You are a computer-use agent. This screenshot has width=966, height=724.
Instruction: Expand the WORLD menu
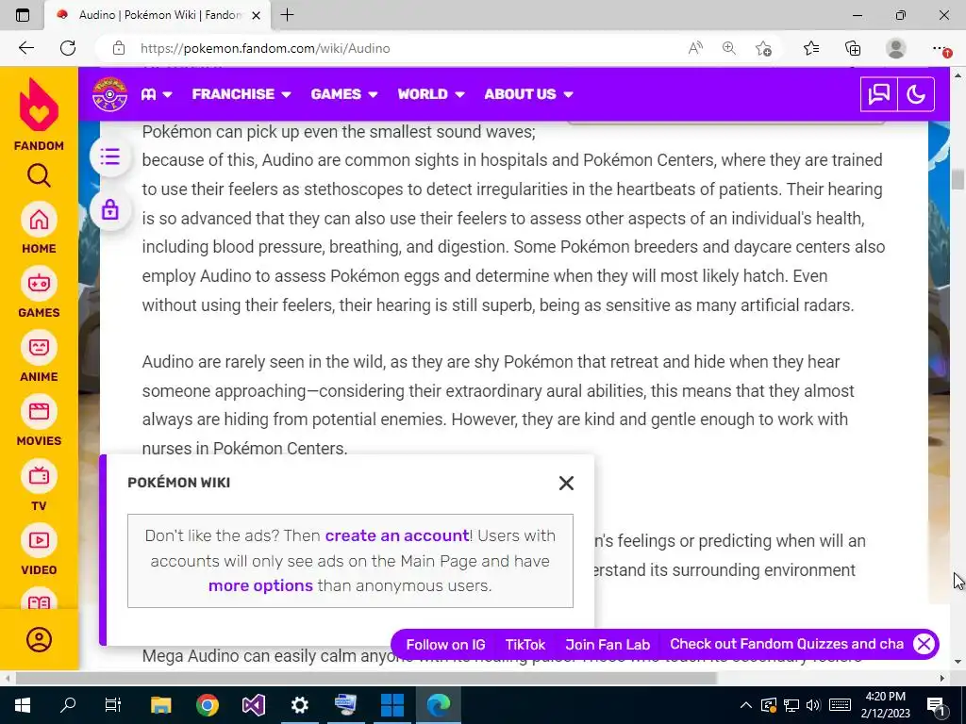(x=430, y=94)
